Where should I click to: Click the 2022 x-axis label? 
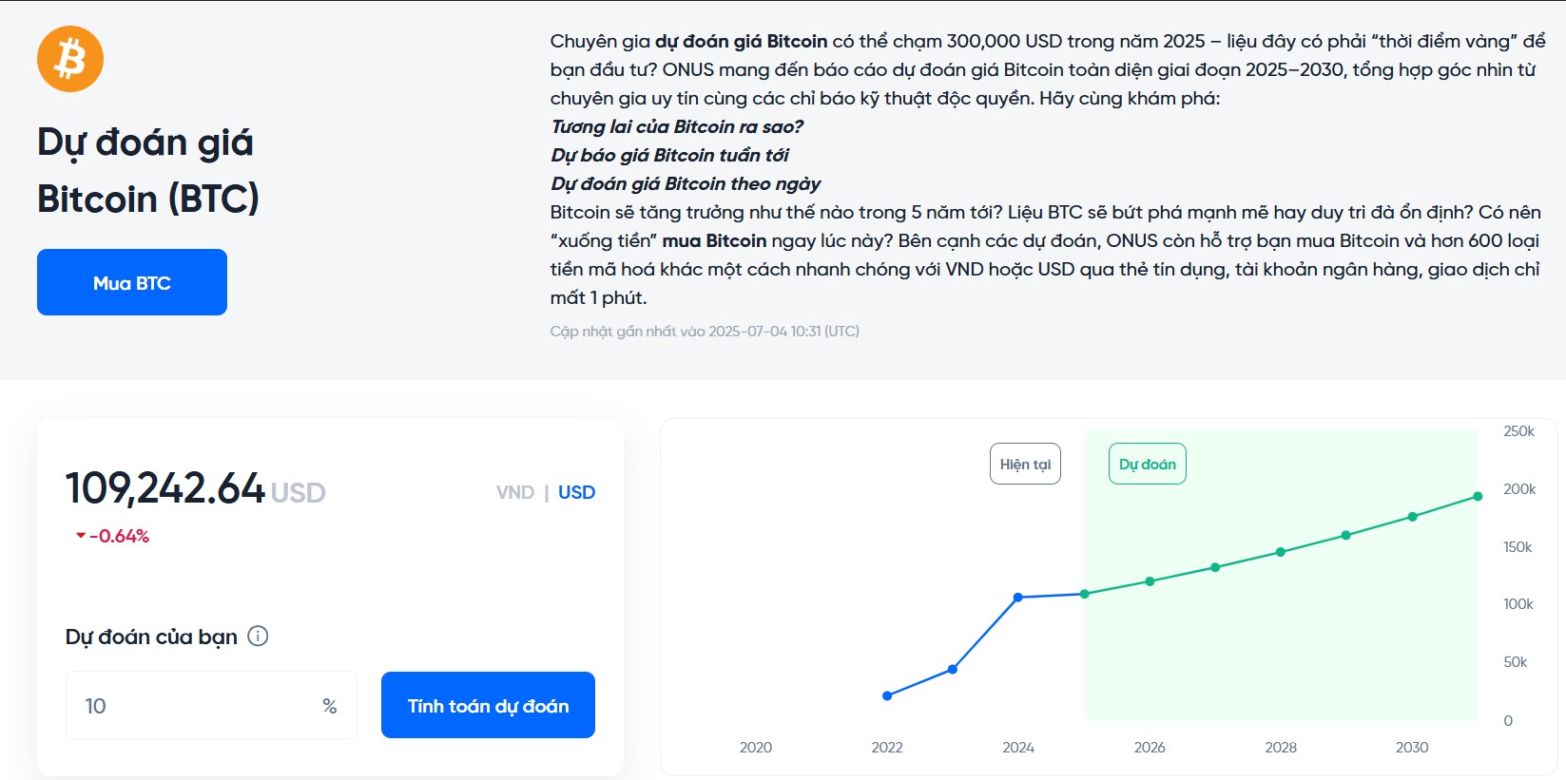(x=887, y=747)
